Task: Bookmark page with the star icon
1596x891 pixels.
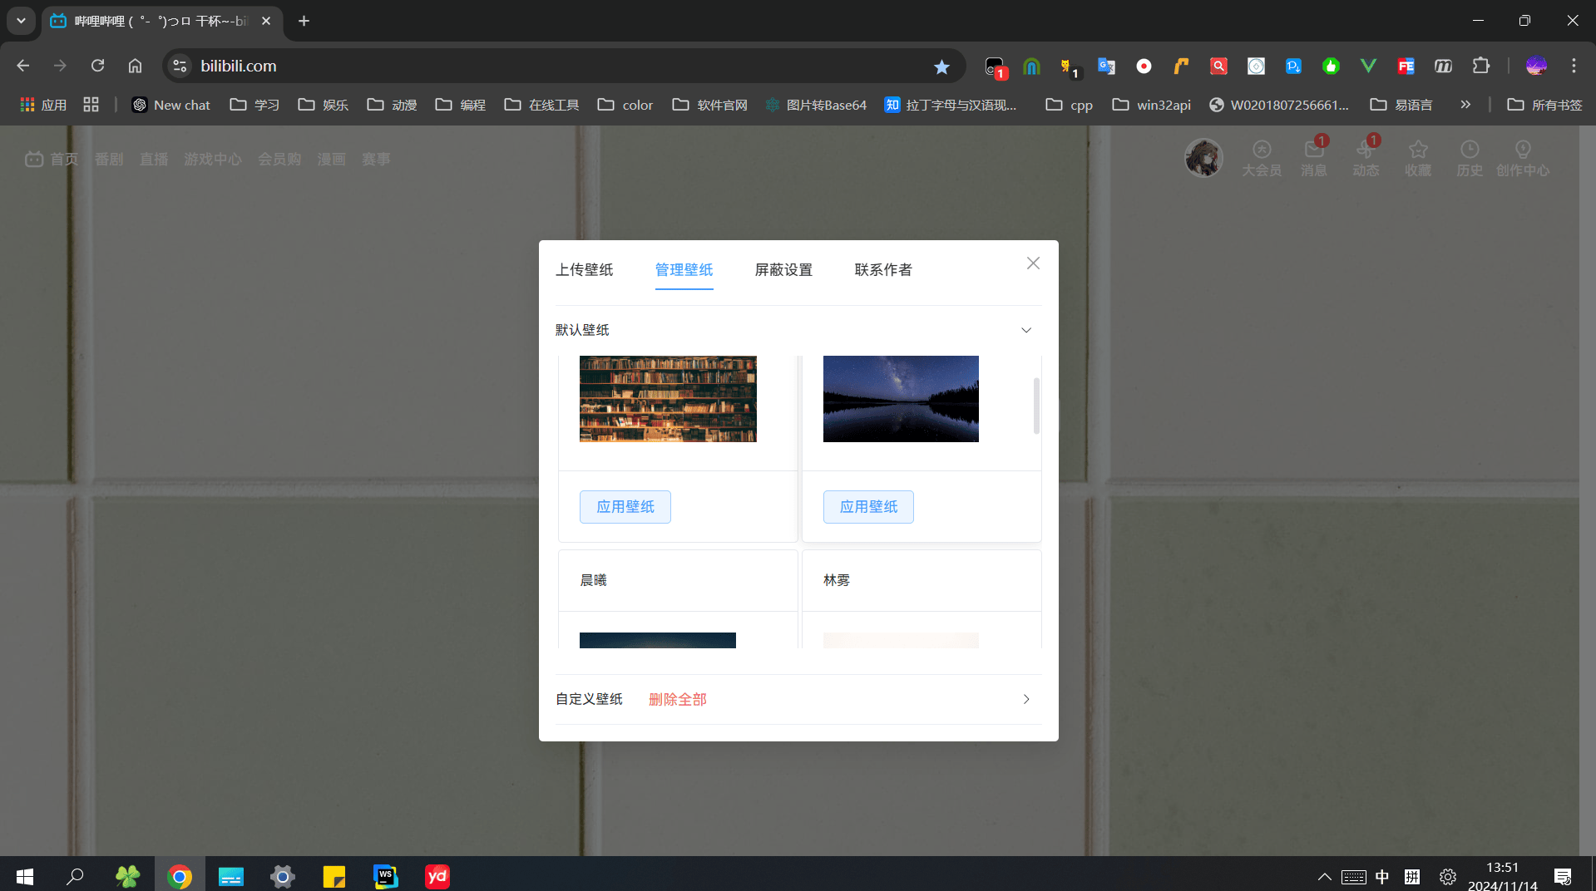Action: tap(941, 66)
